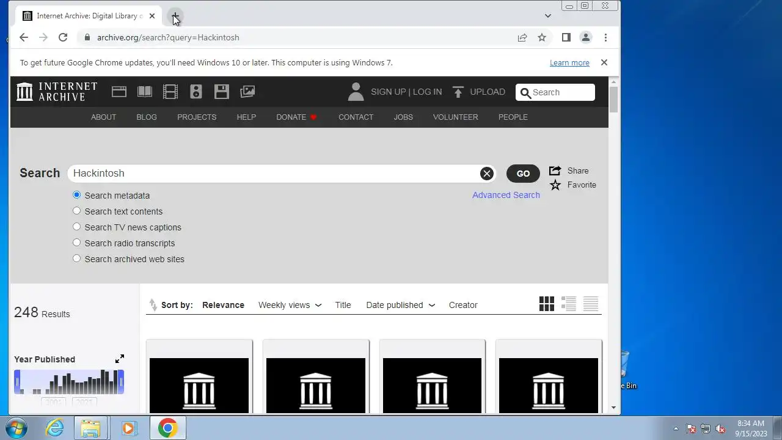This screenshot has width=782, height=440.
Task: Dismiss the Chrome update notification bar
Action: 604,62
